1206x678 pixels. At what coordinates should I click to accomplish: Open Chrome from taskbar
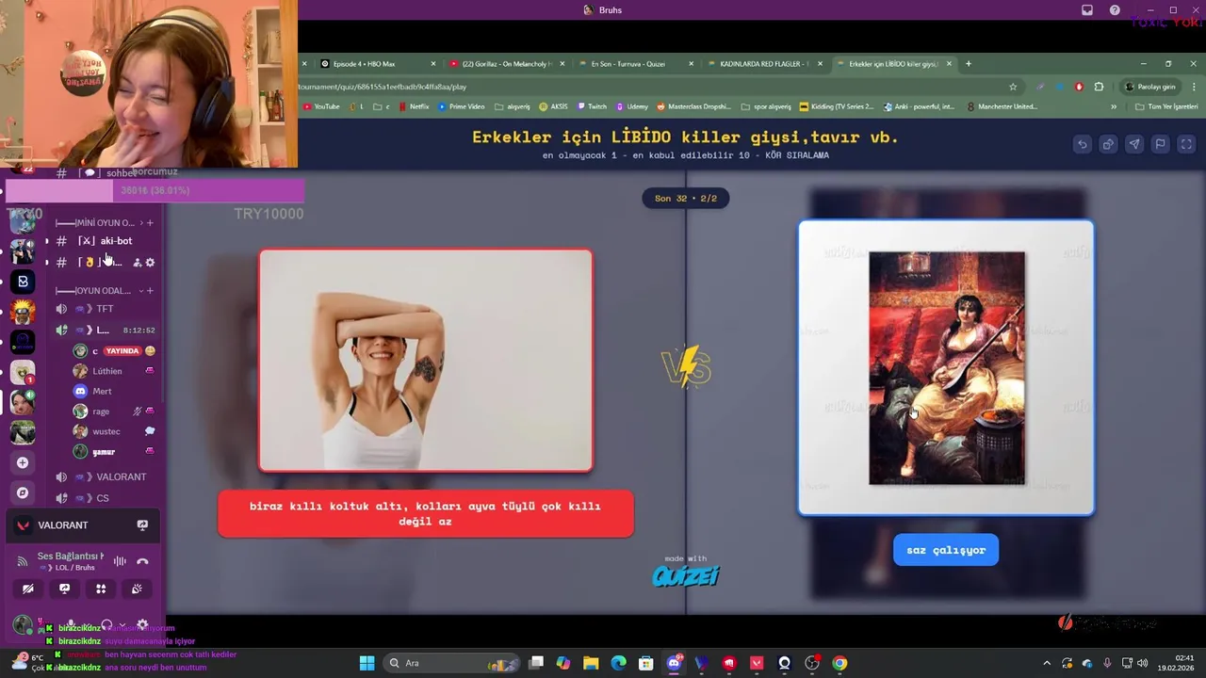pos(839,663)
